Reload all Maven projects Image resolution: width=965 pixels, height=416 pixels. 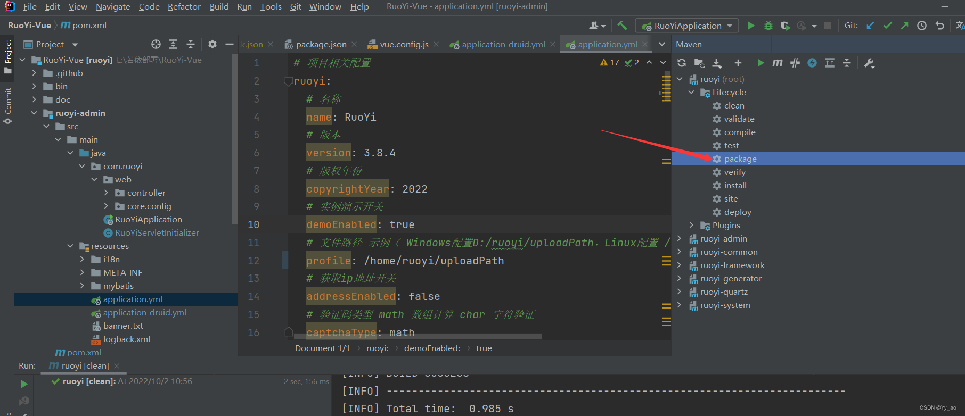click(x=682, y=63)
